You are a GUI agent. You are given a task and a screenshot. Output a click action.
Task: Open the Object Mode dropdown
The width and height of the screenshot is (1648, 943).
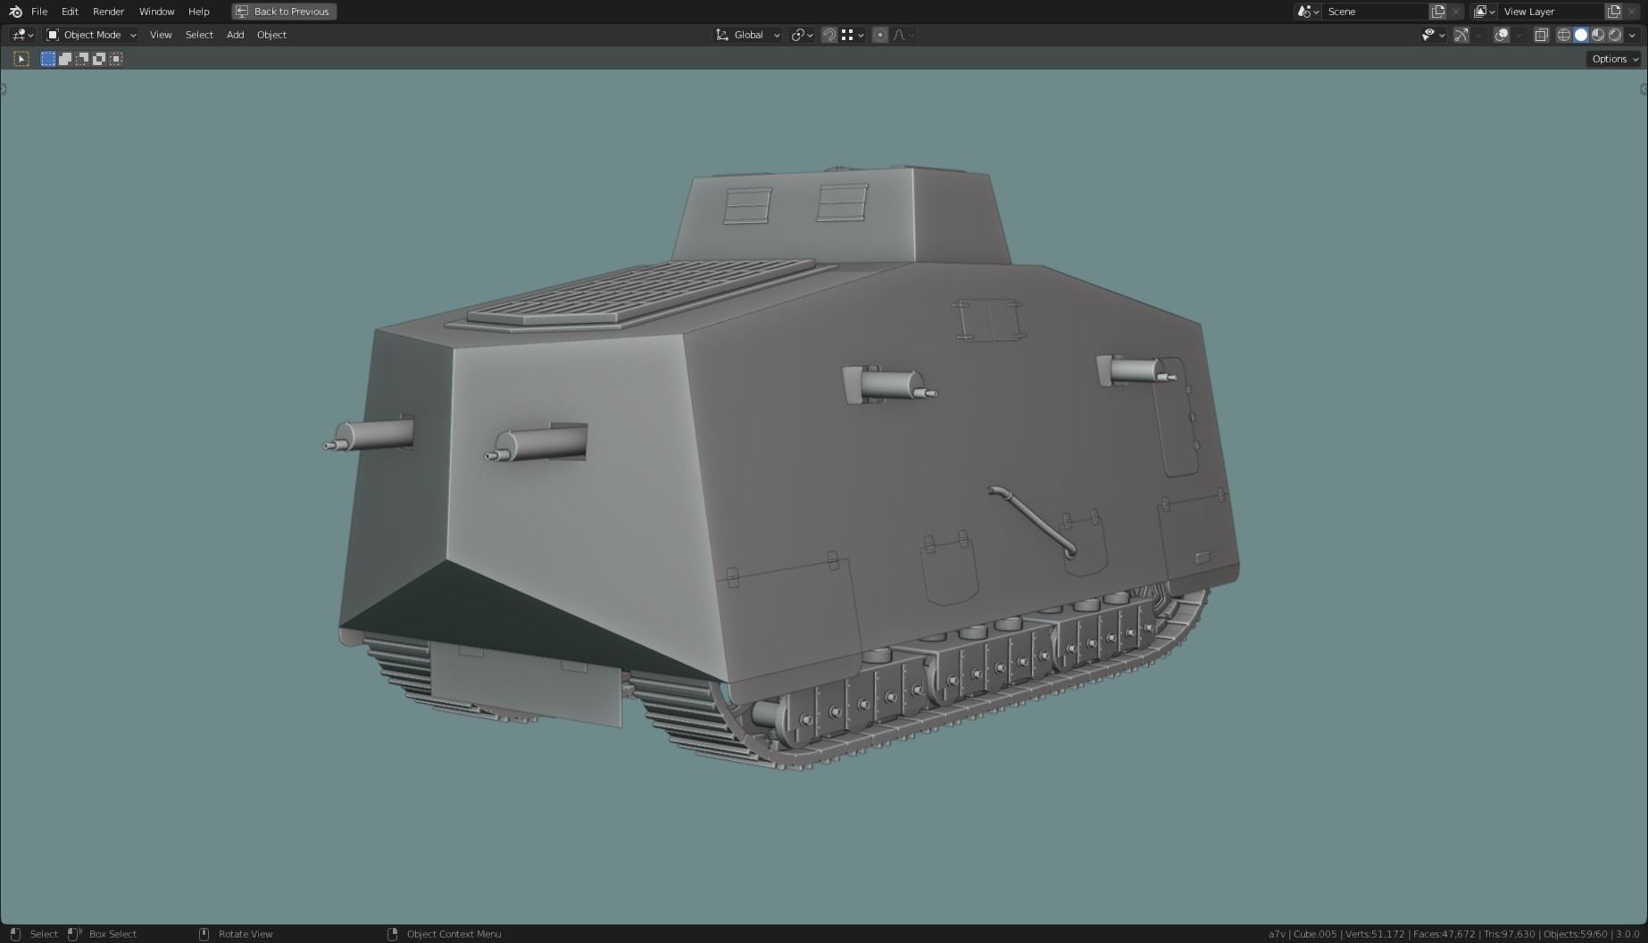click(89, 35)
